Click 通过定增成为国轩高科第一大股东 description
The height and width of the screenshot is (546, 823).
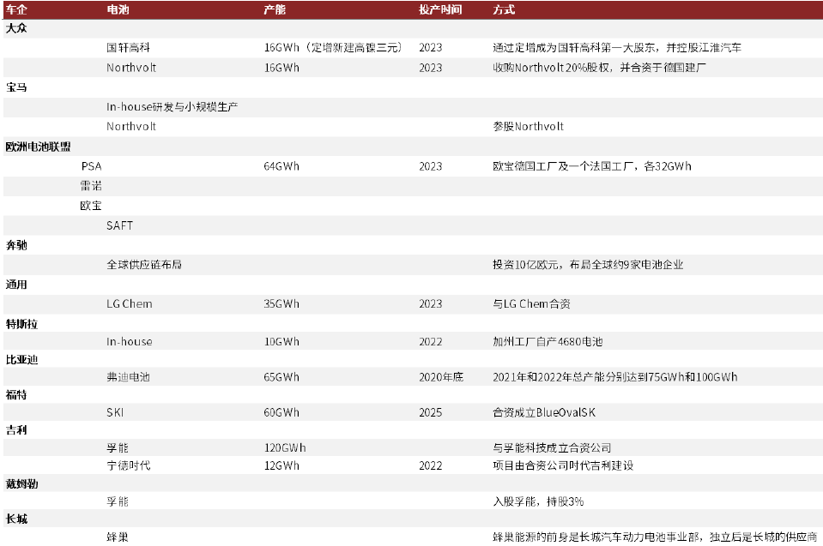point(617,48)
